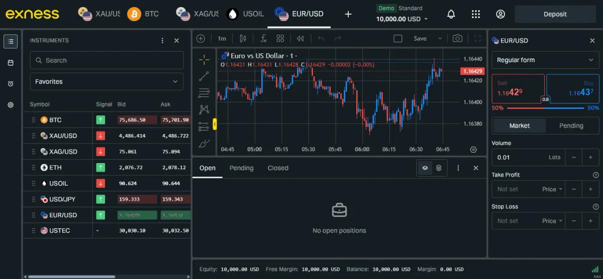Viewport: 603px width, 279px height.
Task: Open the Closed positions tab
Action: (x=278, y=168)
